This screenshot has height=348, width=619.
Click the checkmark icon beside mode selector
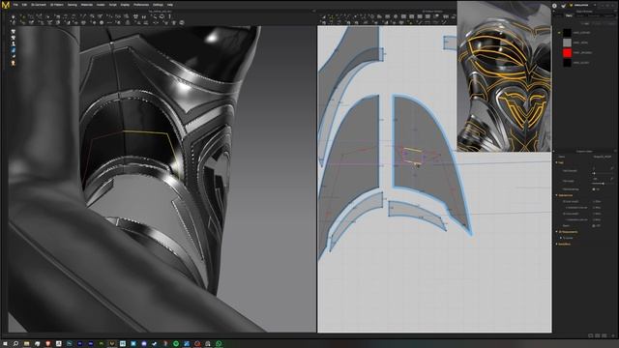(563, 6)
